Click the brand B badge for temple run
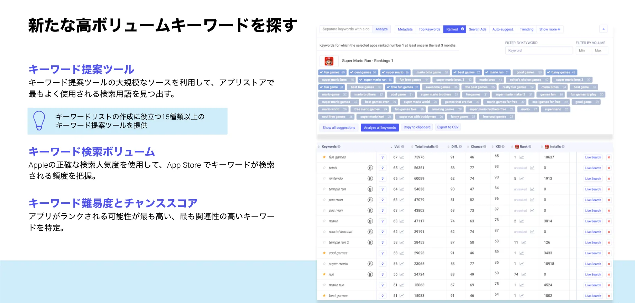 370,189
